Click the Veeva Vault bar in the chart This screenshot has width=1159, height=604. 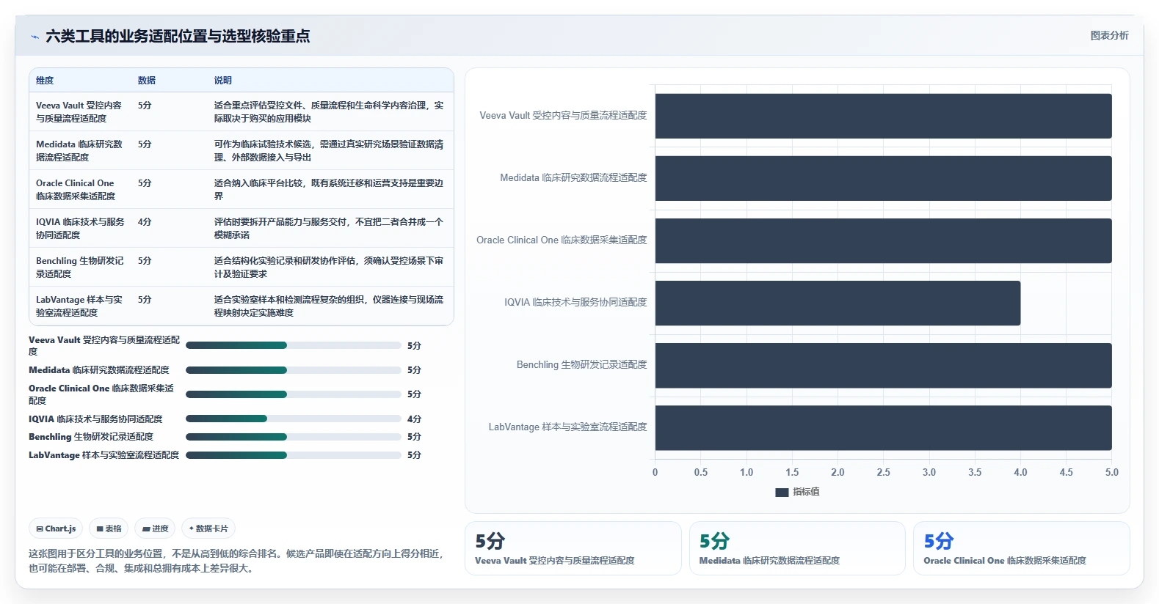884,116
